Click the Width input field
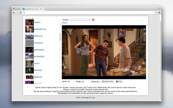This screenshot has height=108, width=173. pyautogui.click(x=71, y=82)
